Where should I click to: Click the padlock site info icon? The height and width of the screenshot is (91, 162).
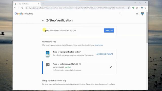pyautogui.click(x=27, y=8)
